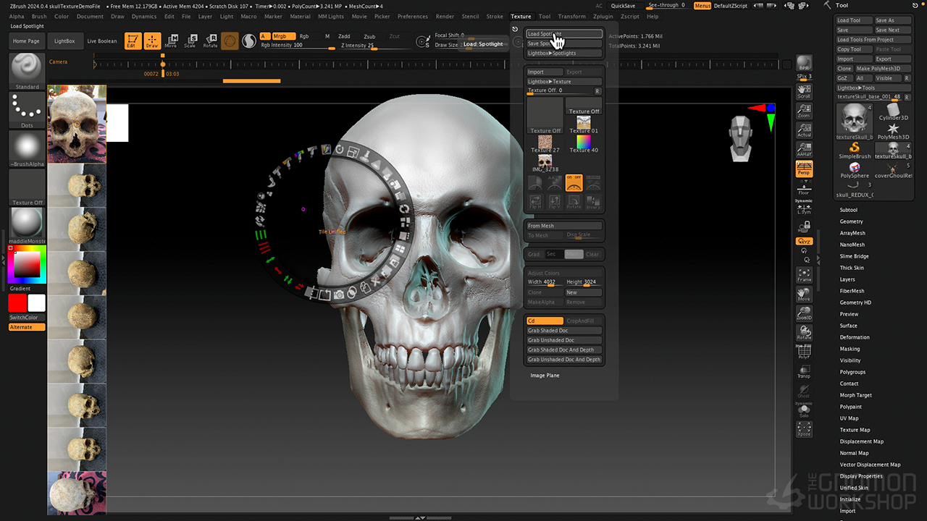Toggle the Floor grid
The height and width of the screenshot is (521, 927).
coord(804,188)
